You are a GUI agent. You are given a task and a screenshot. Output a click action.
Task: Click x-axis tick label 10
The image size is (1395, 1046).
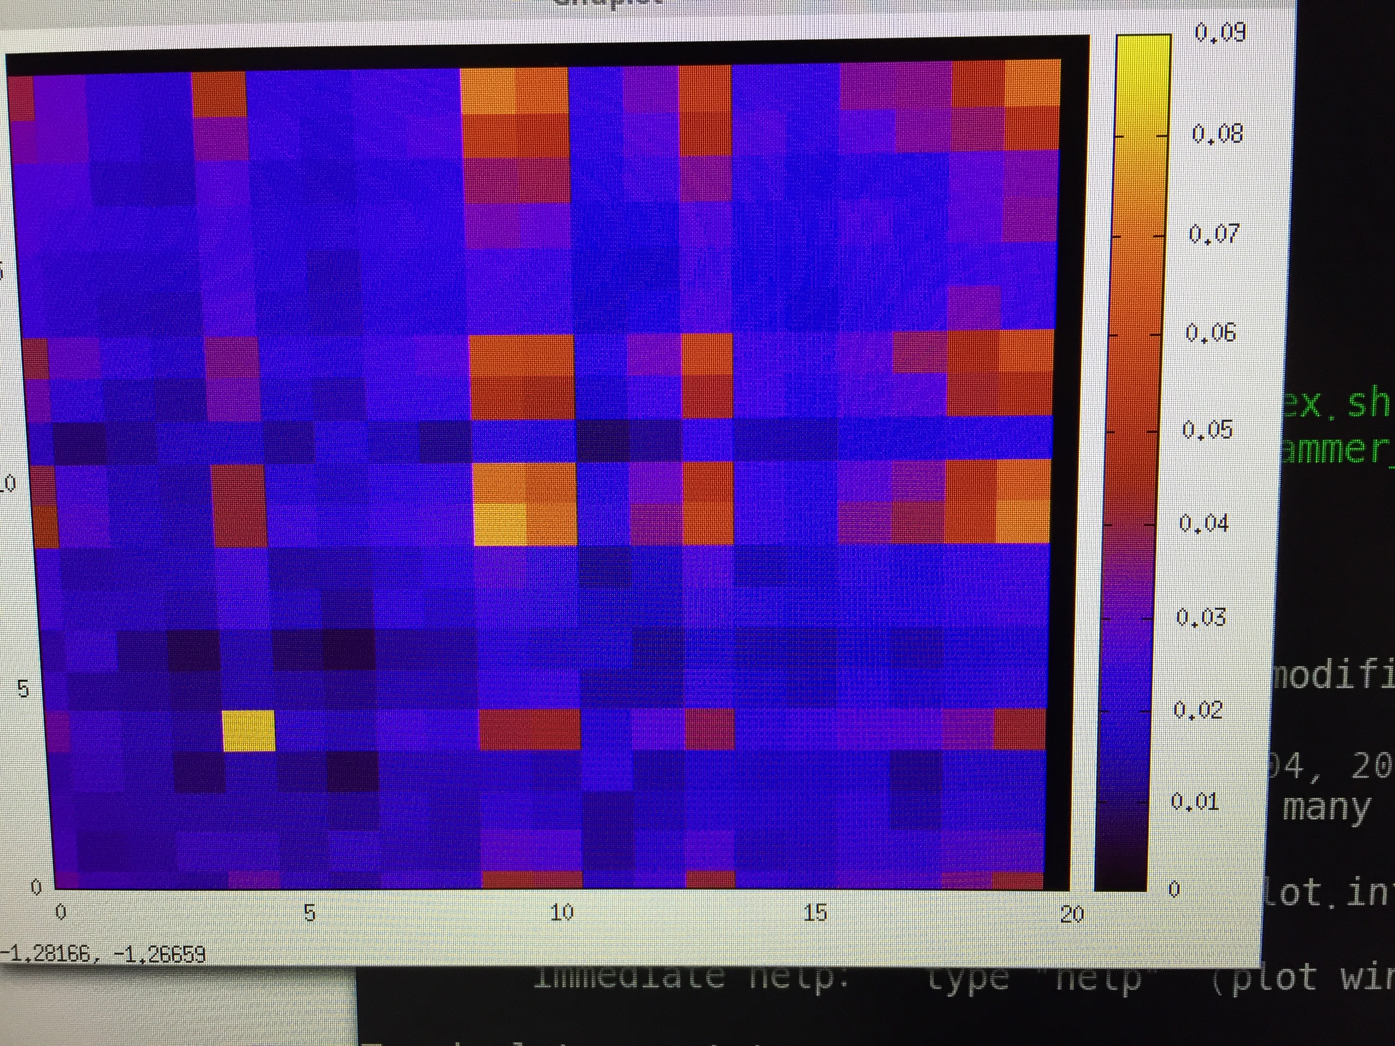pos(562,912)
